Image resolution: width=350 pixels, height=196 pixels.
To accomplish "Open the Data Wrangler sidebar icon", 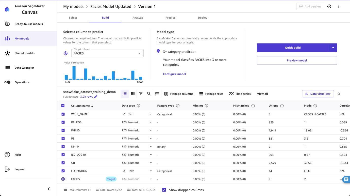I will (x=7, y=68).
